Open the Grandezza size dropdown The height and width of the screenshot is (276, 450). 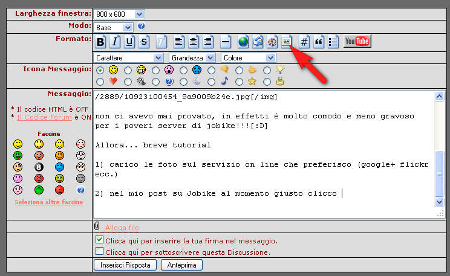192,58
